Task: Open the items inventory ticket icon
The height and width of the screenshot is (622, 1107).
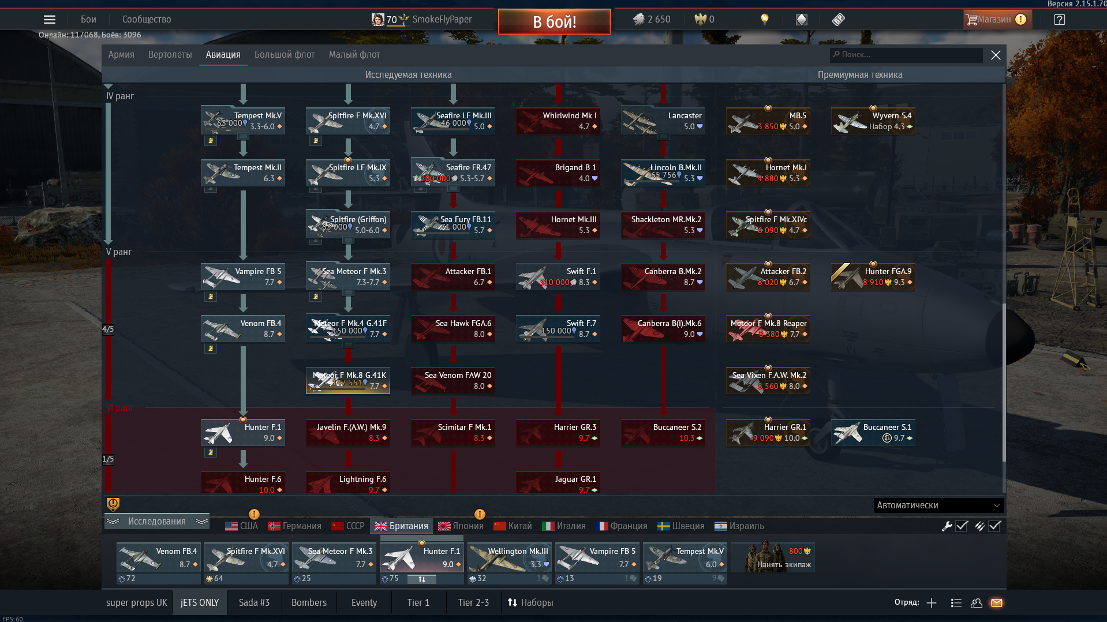Action: (839, 20)
